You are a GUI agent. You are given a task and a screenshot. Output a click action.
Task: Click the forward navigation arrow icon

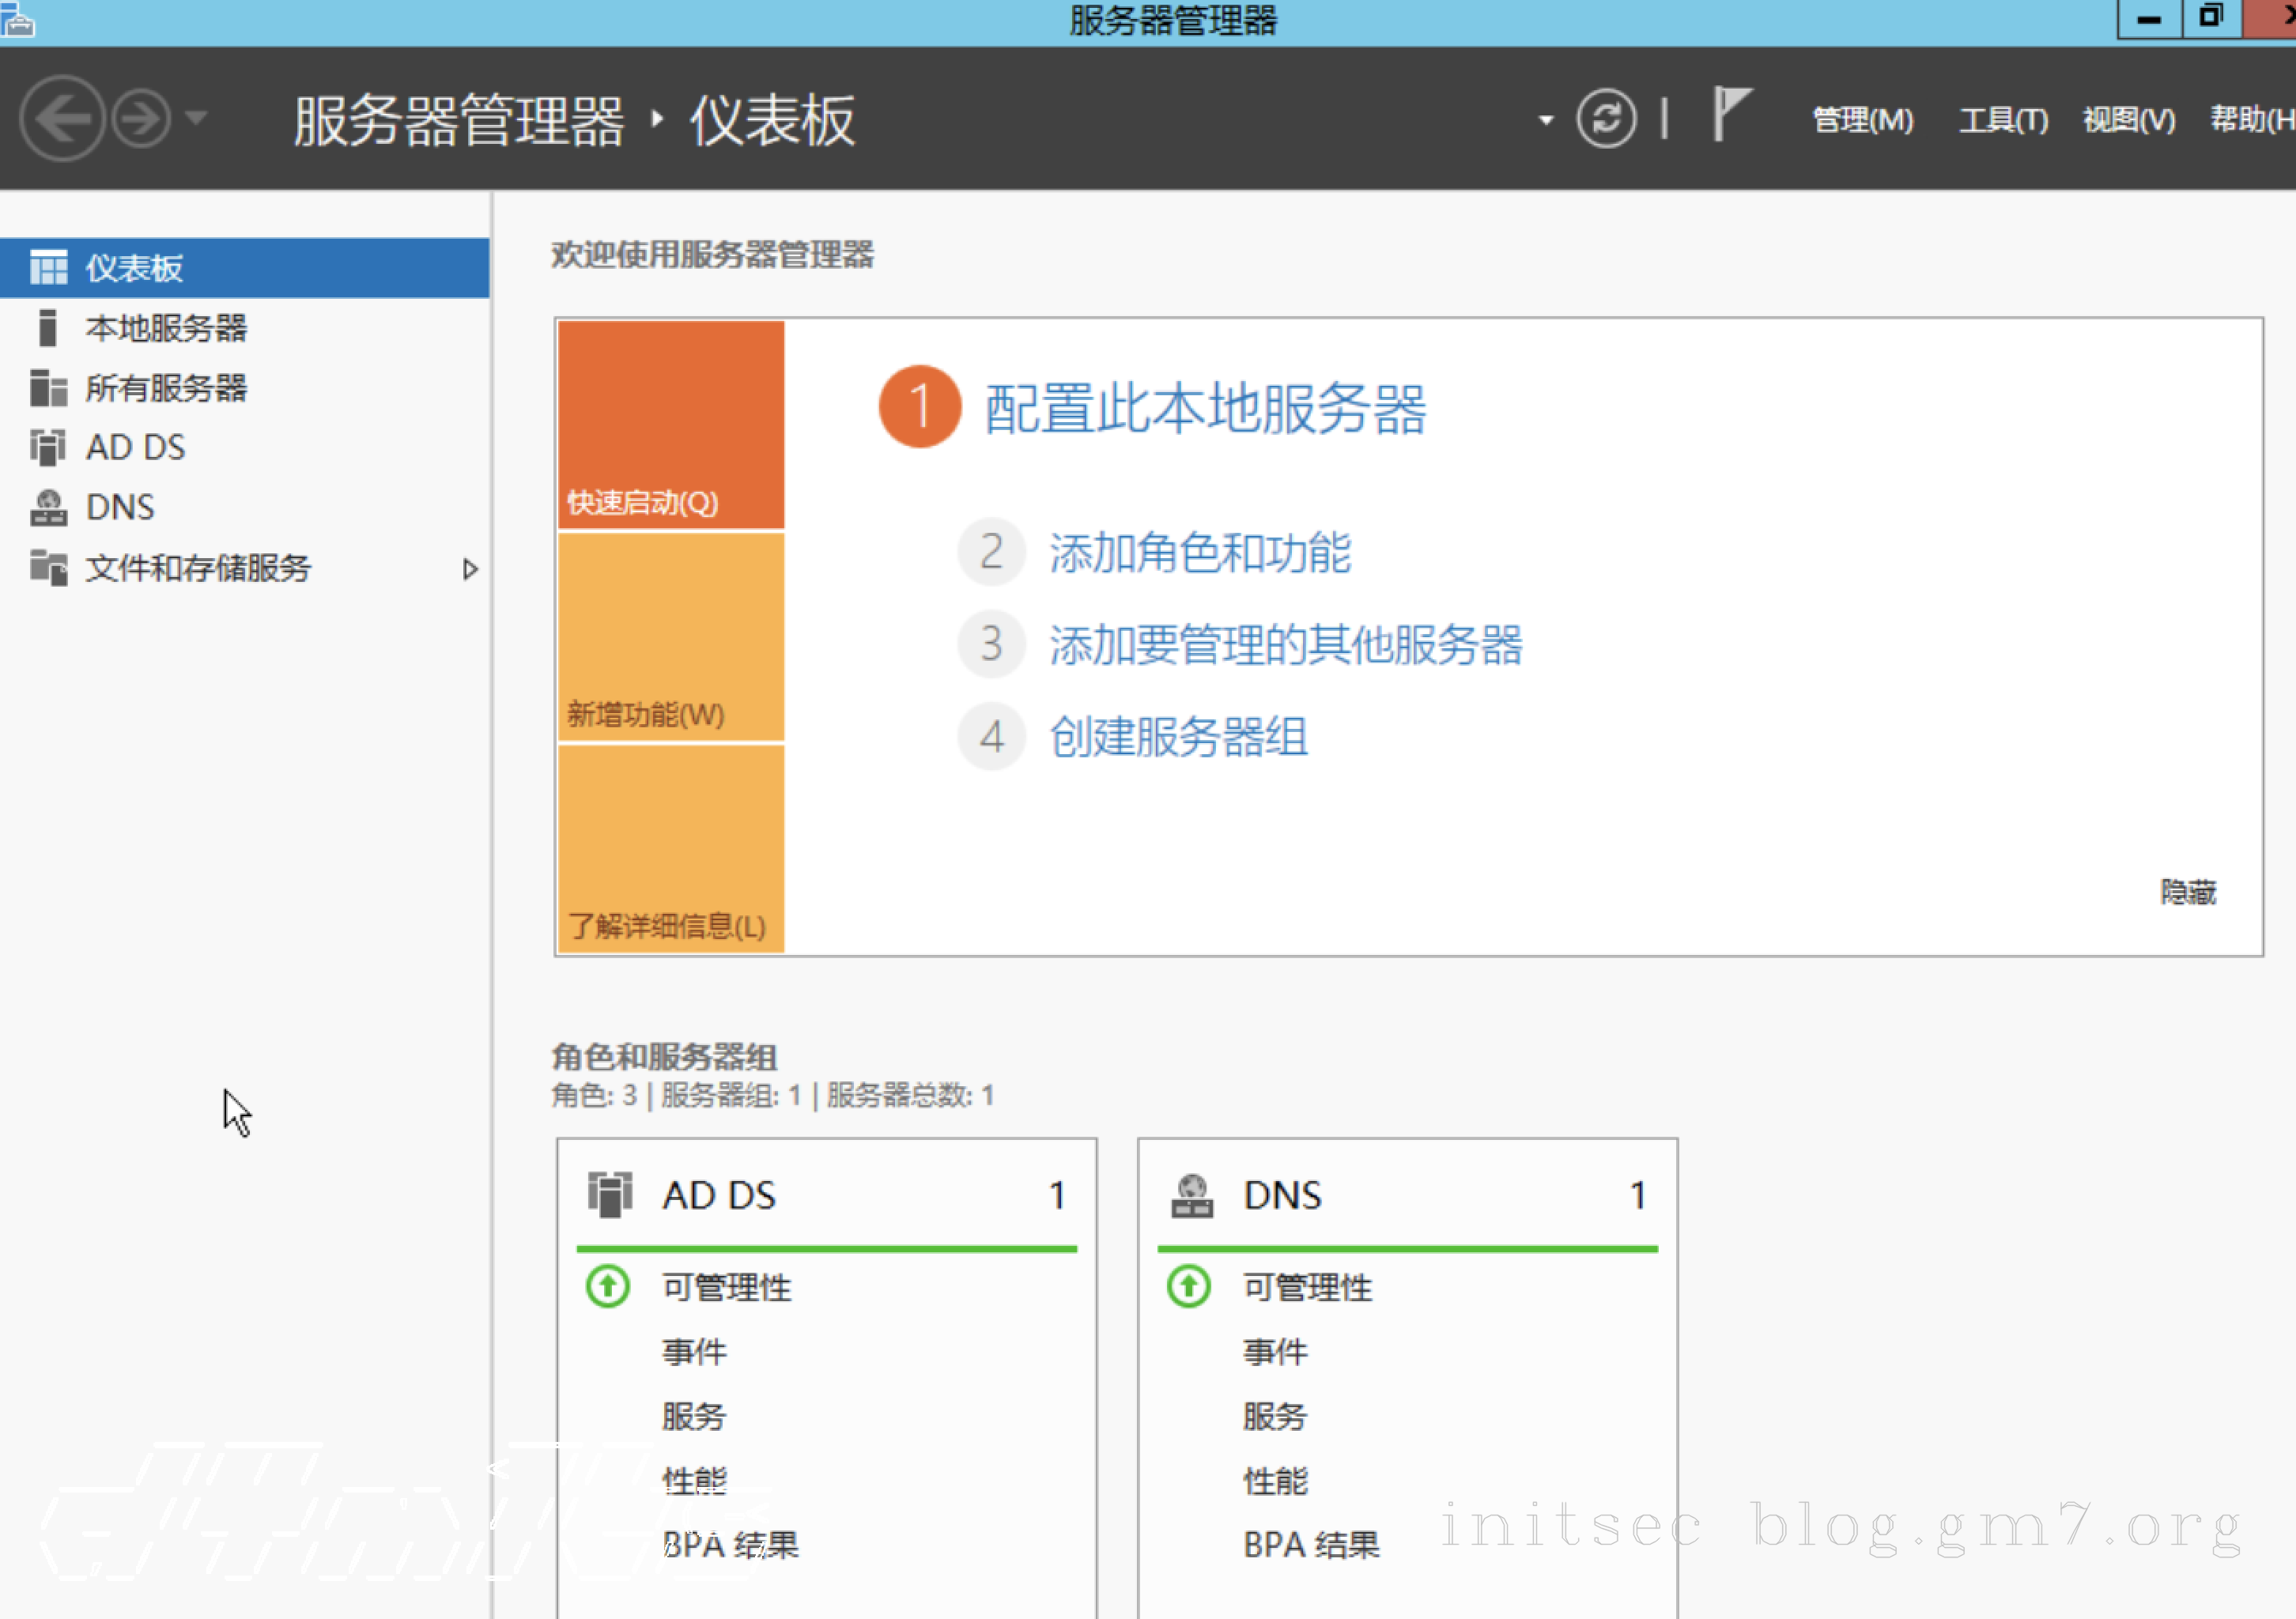click(x=141, y=119)
